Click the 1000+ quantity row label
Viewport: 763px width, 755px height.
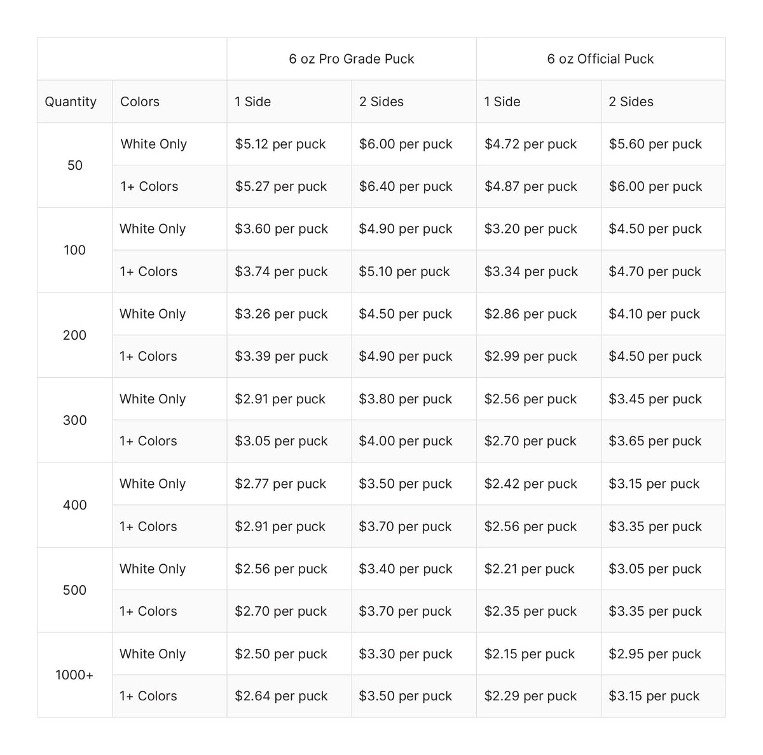click(74, 675)
